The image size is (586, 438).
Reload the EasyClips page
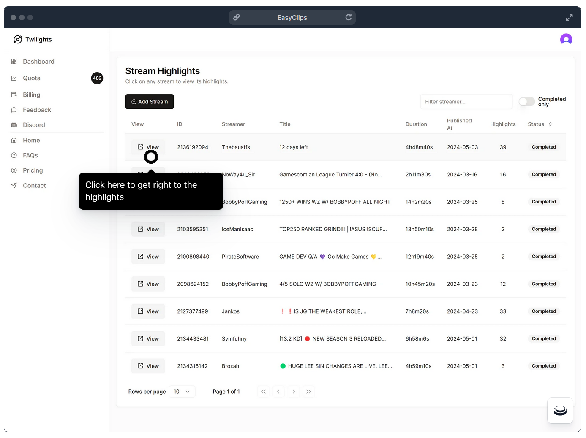tap(349, 17)
